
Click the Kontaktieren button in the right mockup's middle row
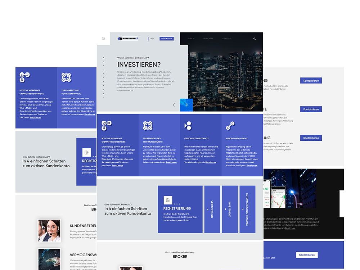311,109
